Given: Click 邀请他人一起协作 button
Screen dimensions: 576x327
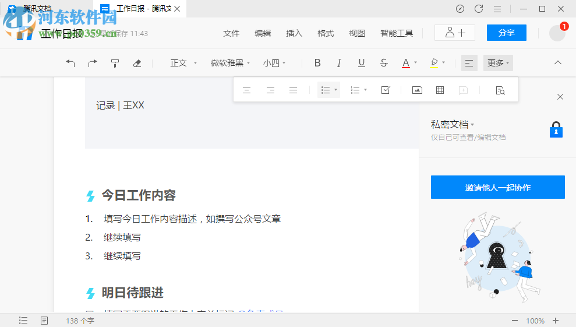Looking at the screenshot, I should pyautogui.click(x=498, y=187).
